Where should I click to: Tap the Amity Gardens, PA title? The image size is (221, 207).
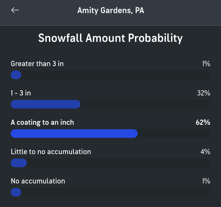(x=110, y=11)
